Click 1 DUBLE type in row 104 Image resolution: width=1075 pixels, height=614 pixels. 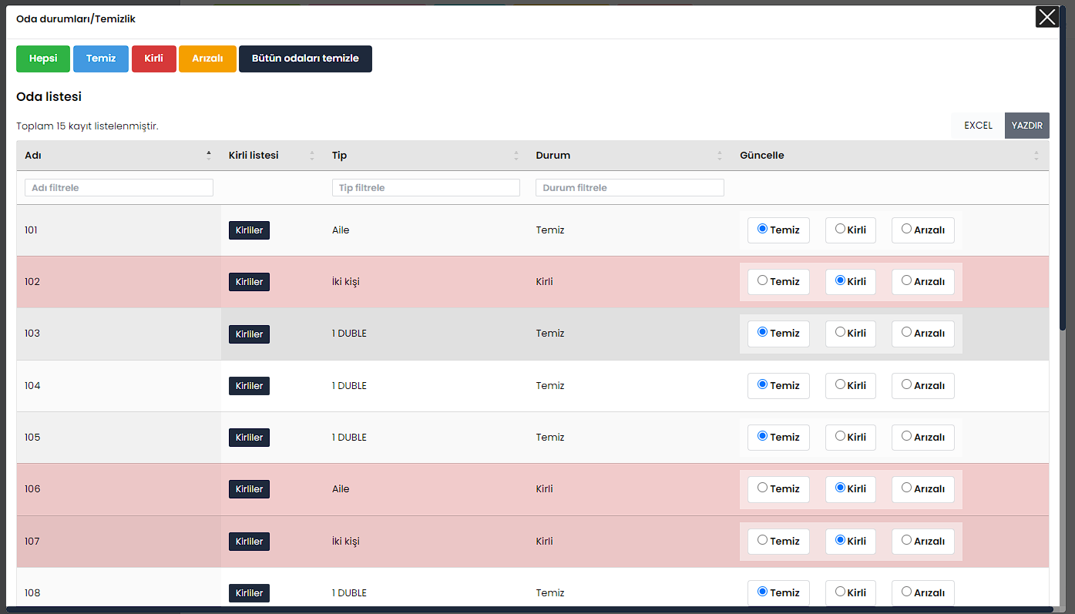point(349,386)
